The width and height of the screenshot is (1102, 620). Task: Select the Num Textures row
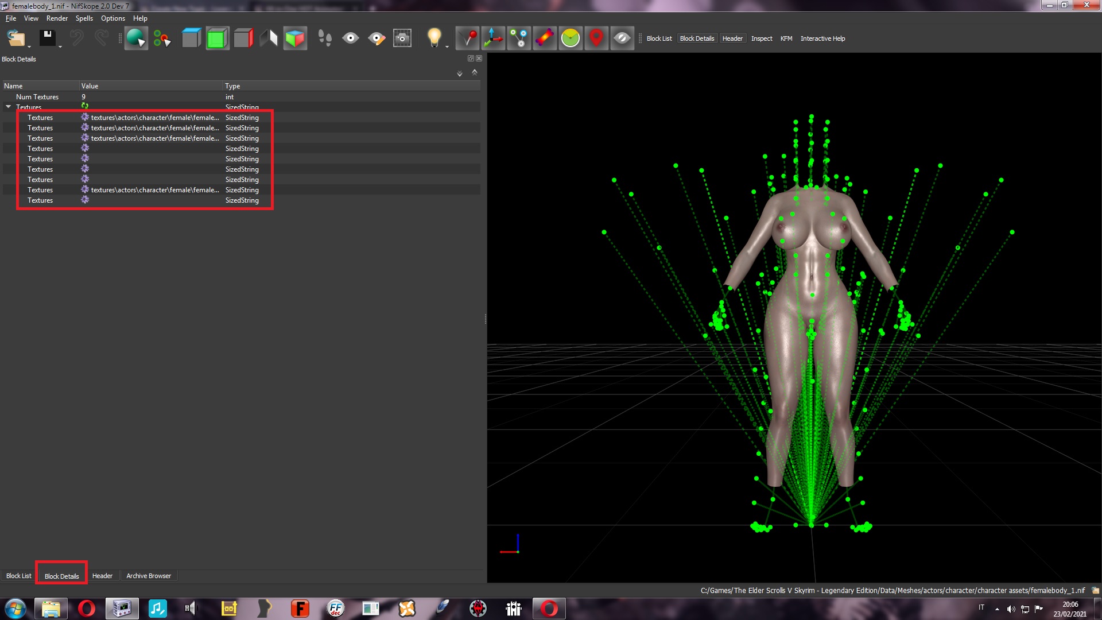(x=241, y=97)
